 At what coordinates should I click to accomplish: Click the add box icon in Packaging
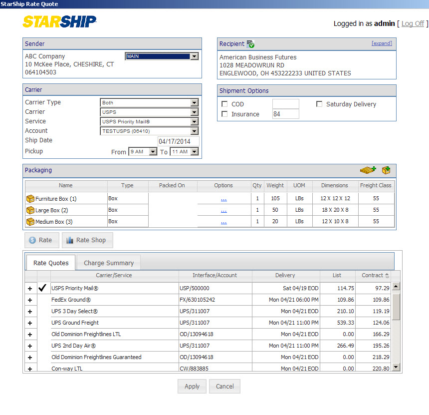[x=386, y=170]
